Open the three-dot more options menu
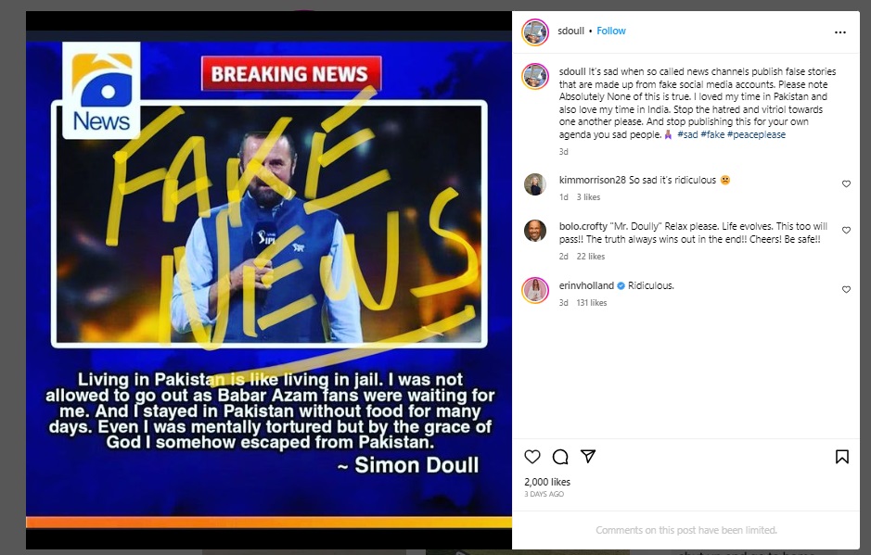Screen dimensions: 871x555 [839, 32]
